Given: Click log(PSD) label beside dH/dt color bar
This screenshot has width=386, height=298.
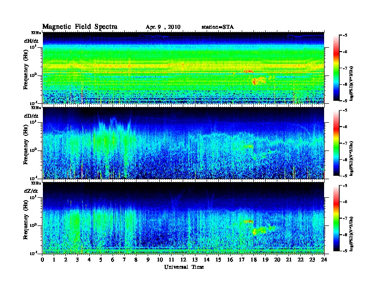Looking at the screenshot, I should pos(351,84).
